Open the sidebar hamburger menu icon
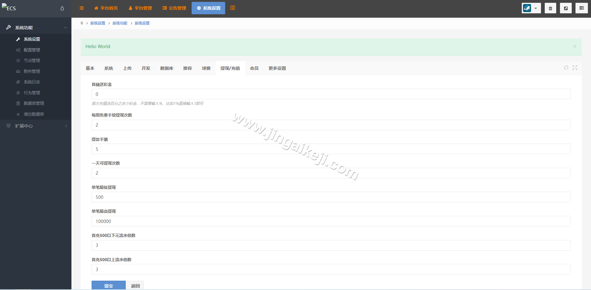Image resolution: width=591 pixels, height=290 pixels. tap(82, 8)
